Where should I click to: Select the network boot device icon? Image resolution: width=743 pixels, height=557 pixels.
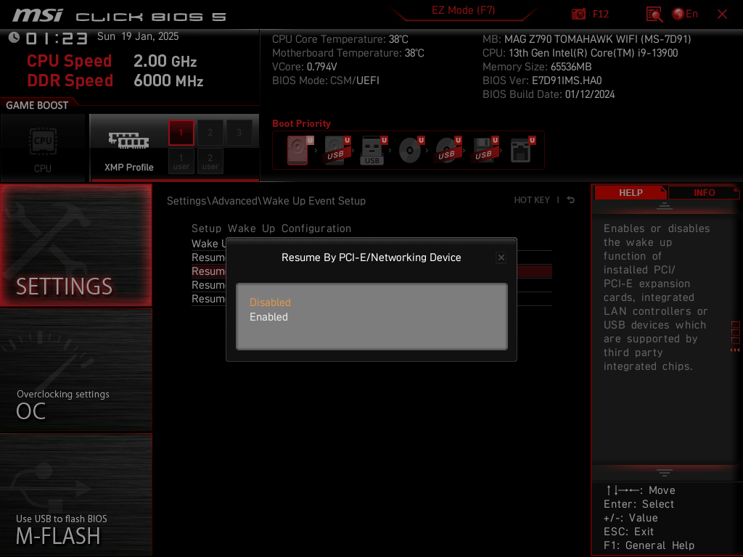pyautogui.click(x=522, y=150)
